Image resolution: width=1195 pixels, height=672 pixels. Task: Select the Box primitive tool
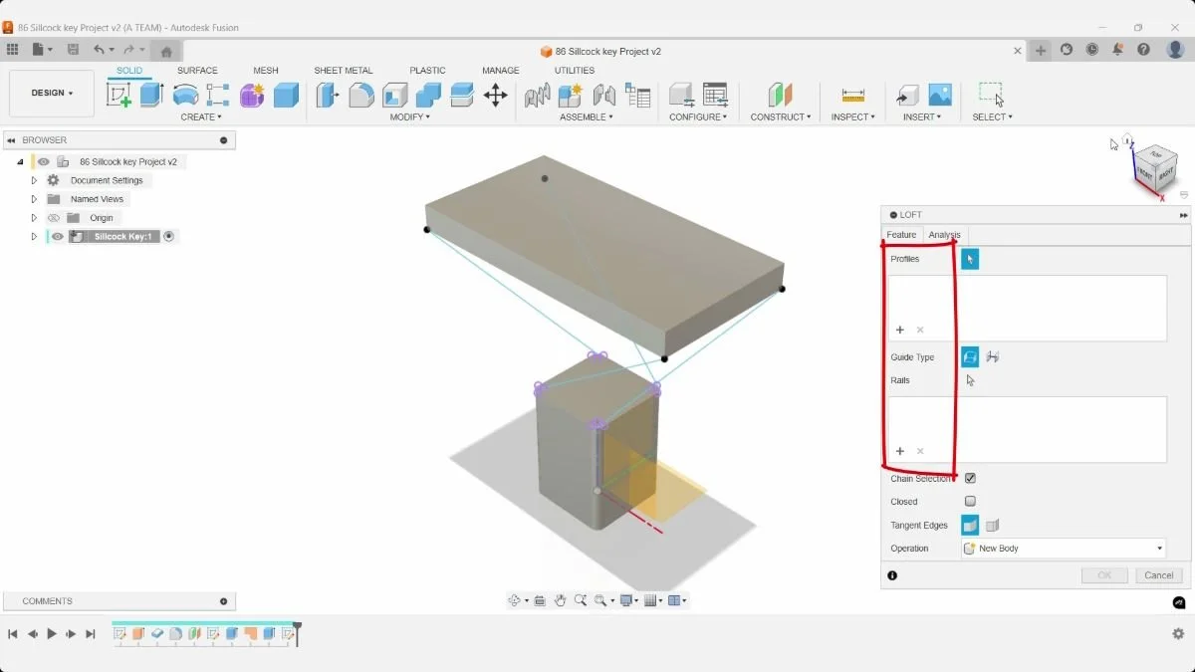(x=286, y=95)
